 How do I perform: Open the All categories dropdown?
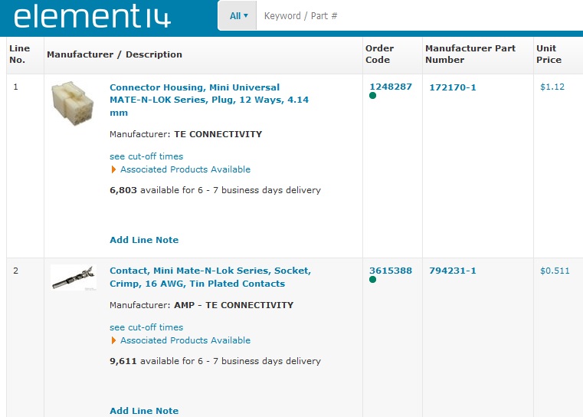(239, 16)
